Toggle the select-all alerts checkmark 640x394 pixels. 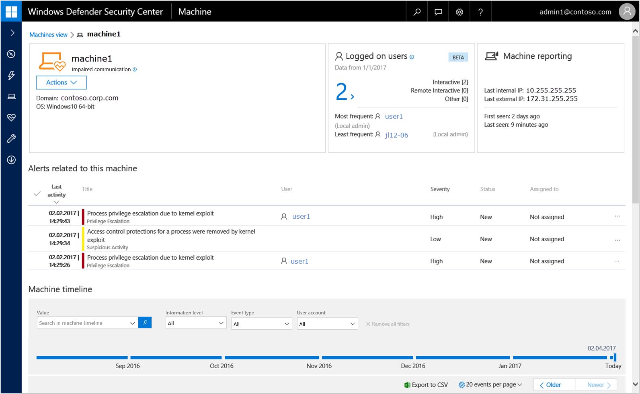tap(37, 194)
